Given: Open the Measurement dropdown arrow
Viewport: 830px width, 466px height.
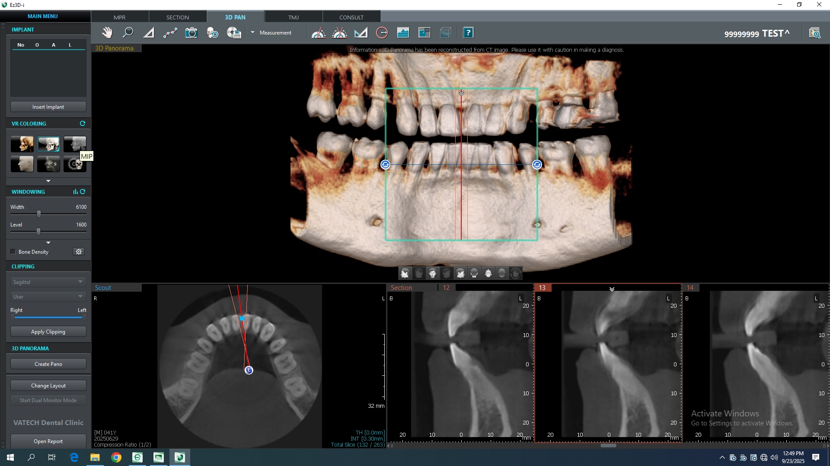Looking at the screenshot, I should pyautogui.click(x=252, y=32).
